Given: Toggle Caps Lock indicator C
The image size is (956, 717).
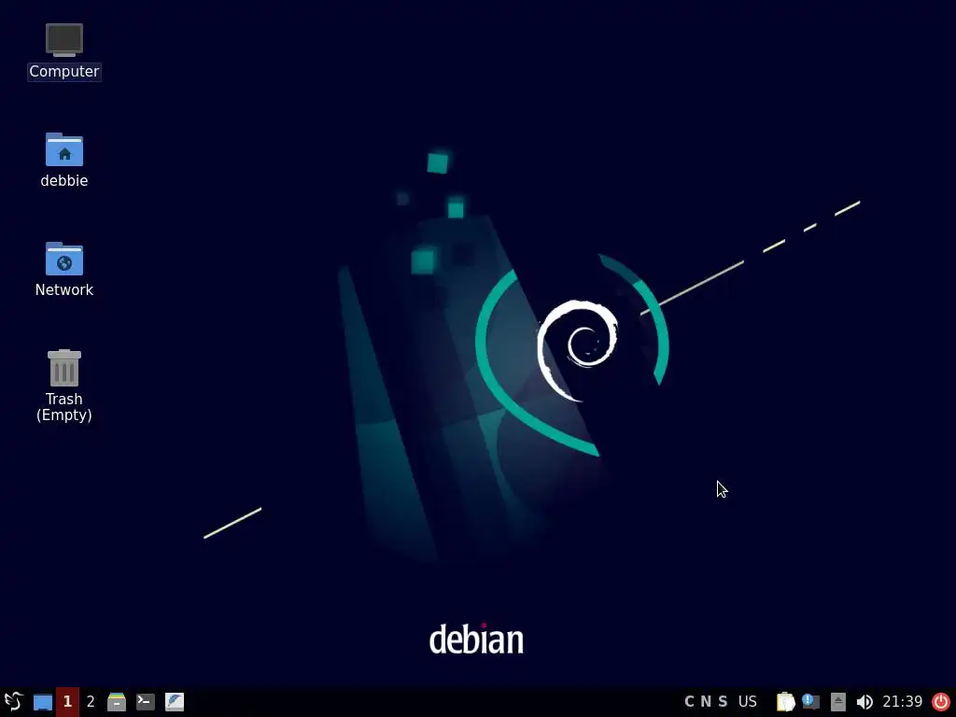Looking at the screenshot, I should click(x=689, y=702).
